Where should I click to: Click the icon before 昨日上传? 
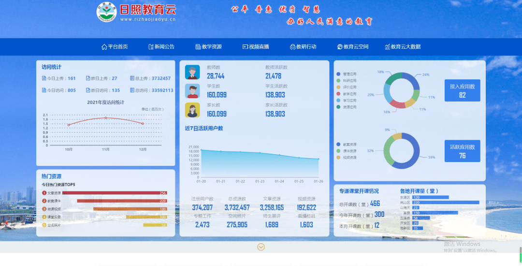(88, 78)
